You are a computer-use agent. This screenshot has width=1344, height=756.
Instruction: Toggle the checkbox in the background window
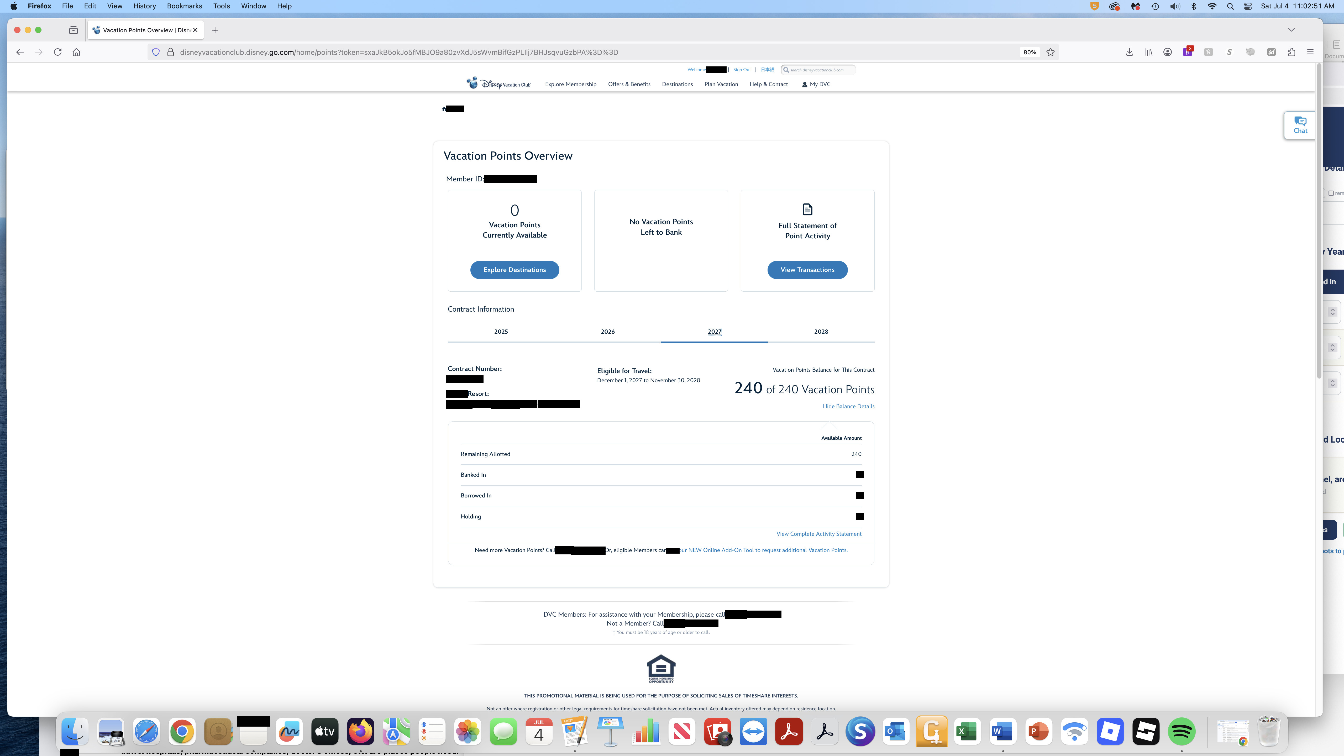click(x=1331, y=193)
